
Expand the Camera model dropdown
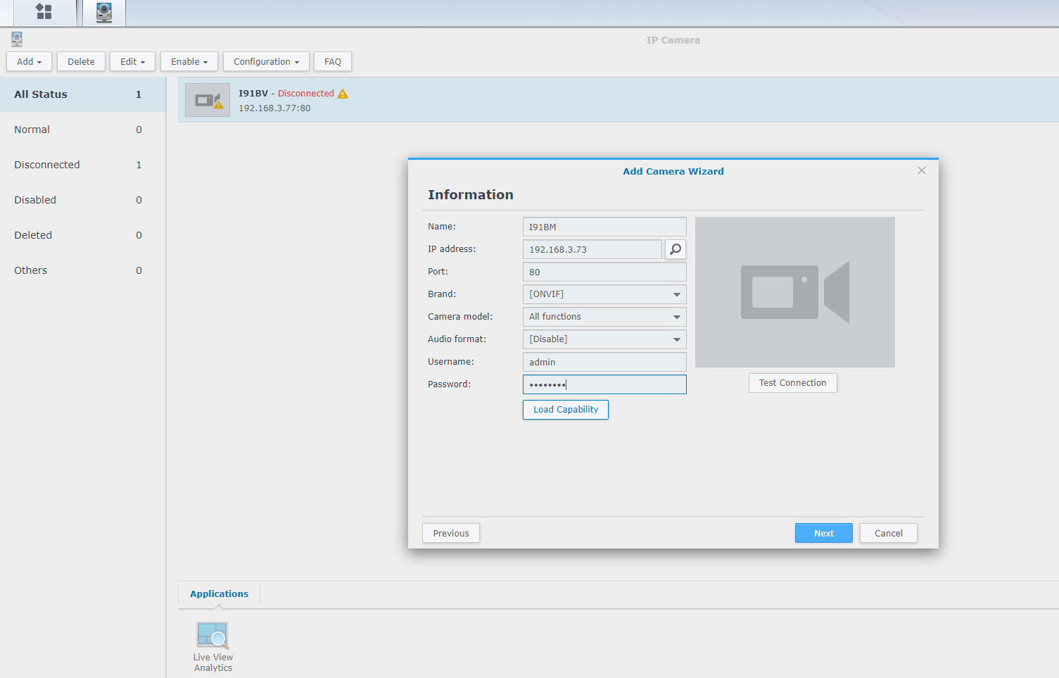pyautogui.click(x=676, y=317)
